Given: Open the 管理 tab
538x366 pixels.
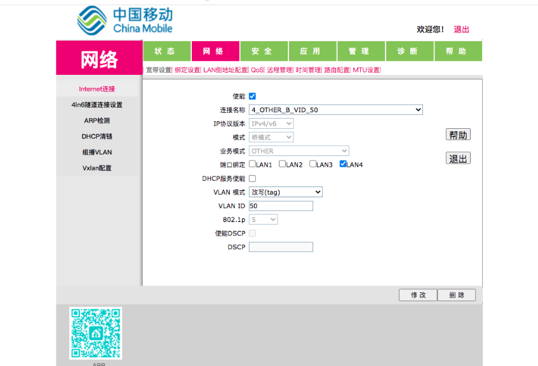Looking at the screenshot, I should 361,51.
